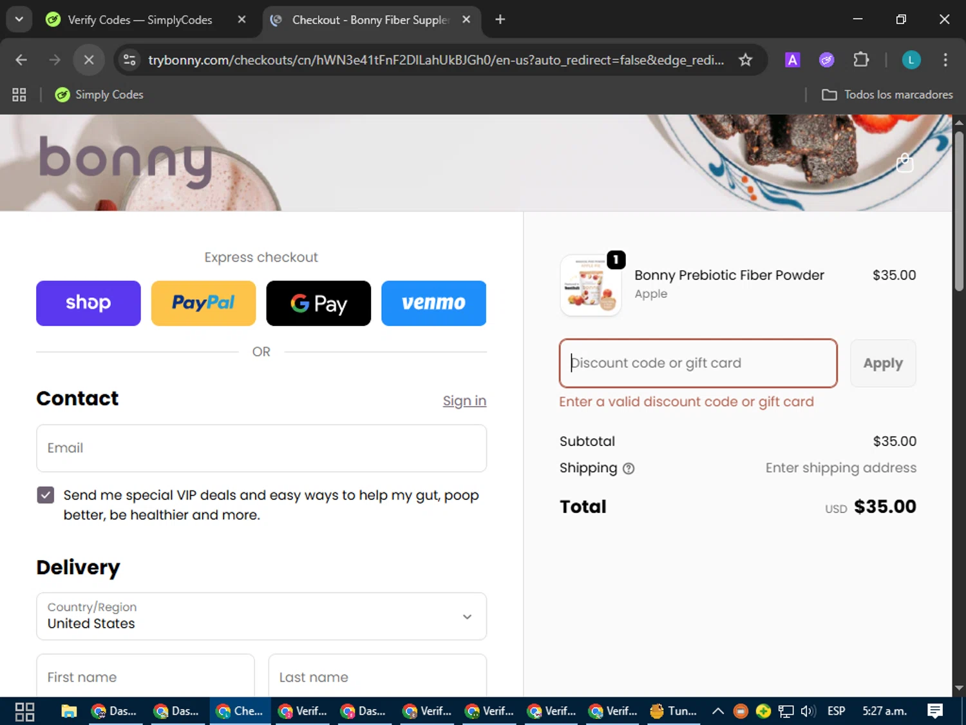966x725 pixels.
Task: Open the Extensions puzzle menu
Action: point(861,60)
